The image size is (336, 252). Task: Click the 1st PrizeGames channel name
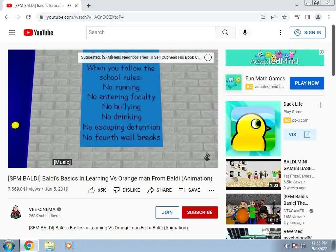(x=299, y=176)
